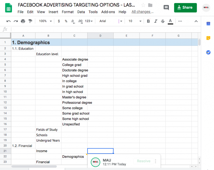The width and height of the screenshot is (214, 170).
Task: Open the Add-ons menu
Action: [108, 12]
